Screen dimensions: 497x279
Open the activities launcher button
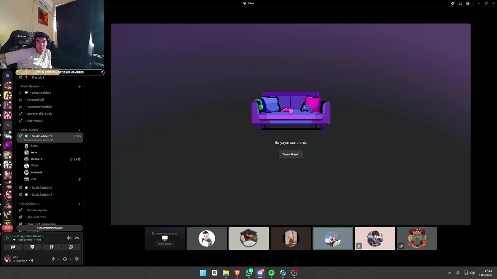[x=52, y=247]
